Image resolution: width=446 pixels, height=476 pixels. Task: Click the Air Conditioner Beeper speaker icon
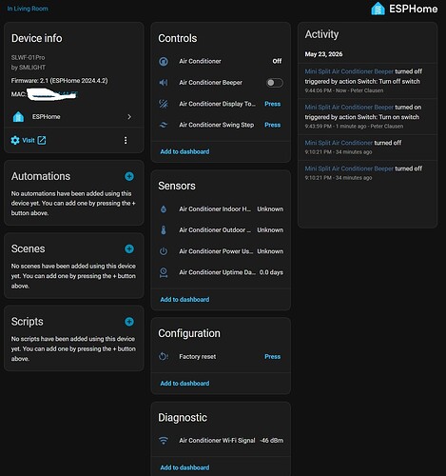click(164, 83)
